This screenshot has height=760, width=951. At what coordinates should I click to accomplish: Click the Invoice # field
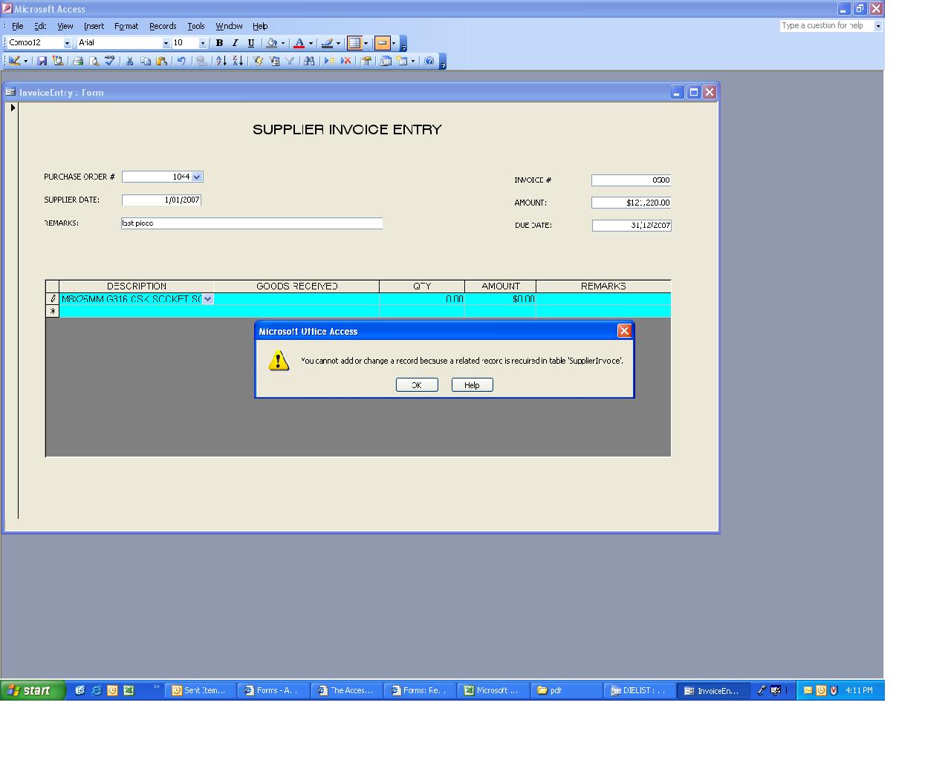[x=631, y=180]
